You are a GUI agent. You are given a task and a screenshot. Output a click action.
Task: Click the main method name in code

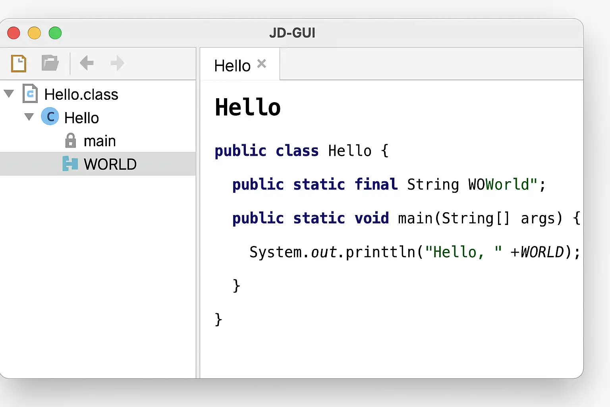(x=415, y=218)
